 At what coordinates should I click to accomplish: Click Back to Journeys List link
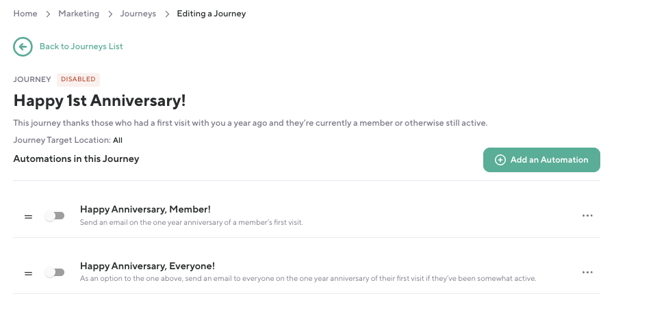coord(81,46)
